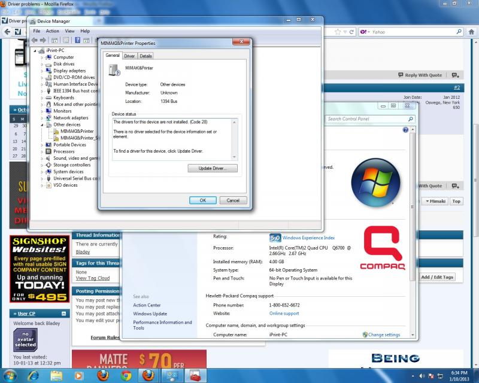The image size is (479, 383).
Task: Expand the Monitors category
Action: pos(42,111)
